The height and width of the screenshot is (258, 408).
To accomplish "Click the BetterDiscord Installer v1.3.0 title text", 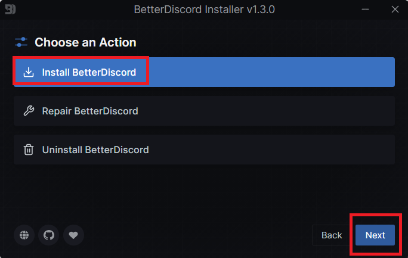I will point(204,10).
